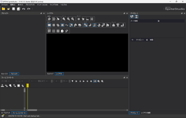Save the project with the floppy icon
The height and width of the screenshot is (118, 186).
[x=14, y=9]
